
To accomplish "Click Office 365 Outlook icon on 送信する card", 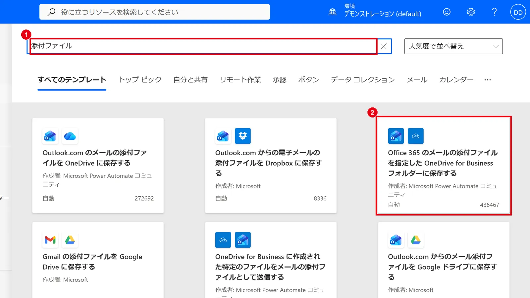I will [x=243, y=240].
